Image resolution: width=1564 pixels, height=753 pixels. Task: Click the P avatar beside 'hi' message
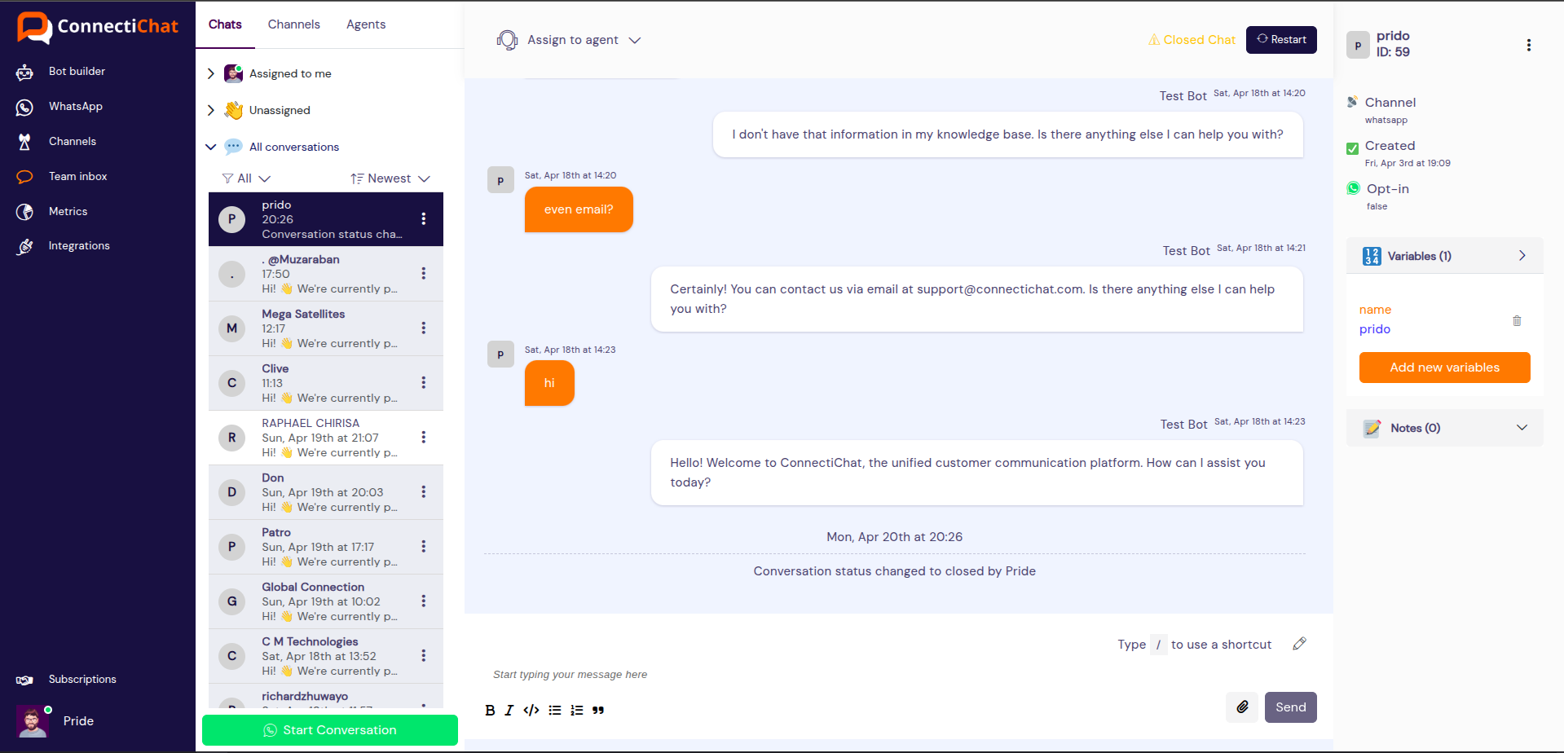tap(500, 354)
